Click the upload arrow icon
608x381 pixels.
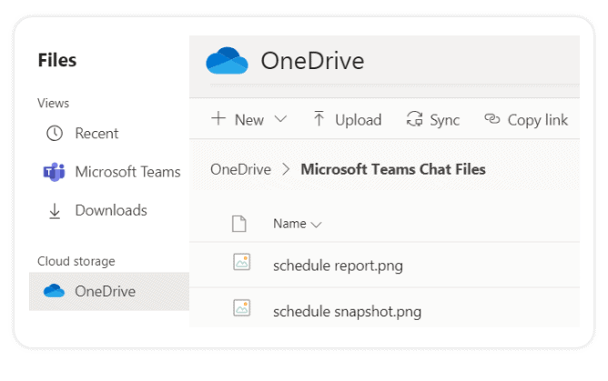click(319, 118)
